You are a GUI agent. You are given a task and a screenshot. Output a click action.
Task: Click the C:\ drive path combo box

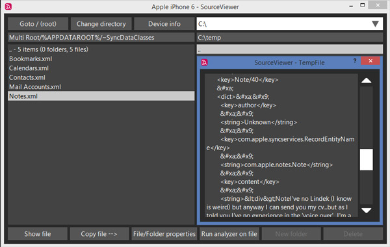pyautogui.click(x=289, y=24)
